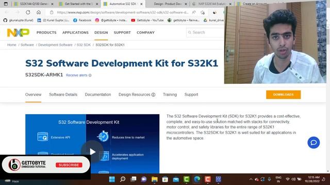
Task: Click info icon beside Design Resources
Action: (x=153, y=95)
